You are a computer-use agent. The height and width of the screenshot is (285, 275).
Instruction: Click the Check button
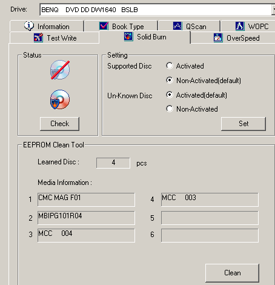point(59,124)
